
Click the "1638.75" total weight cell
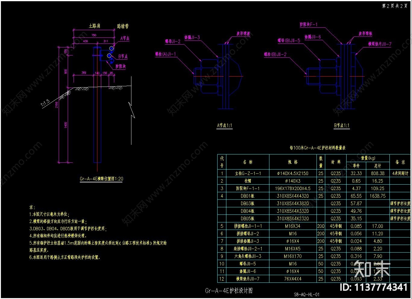click(378, 196)
